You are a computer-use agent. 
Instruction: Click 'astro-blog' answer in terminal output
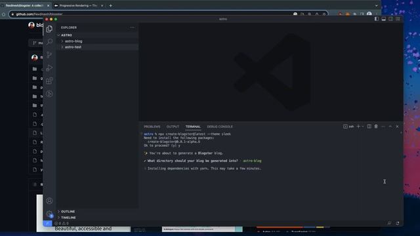click(252, 161)
